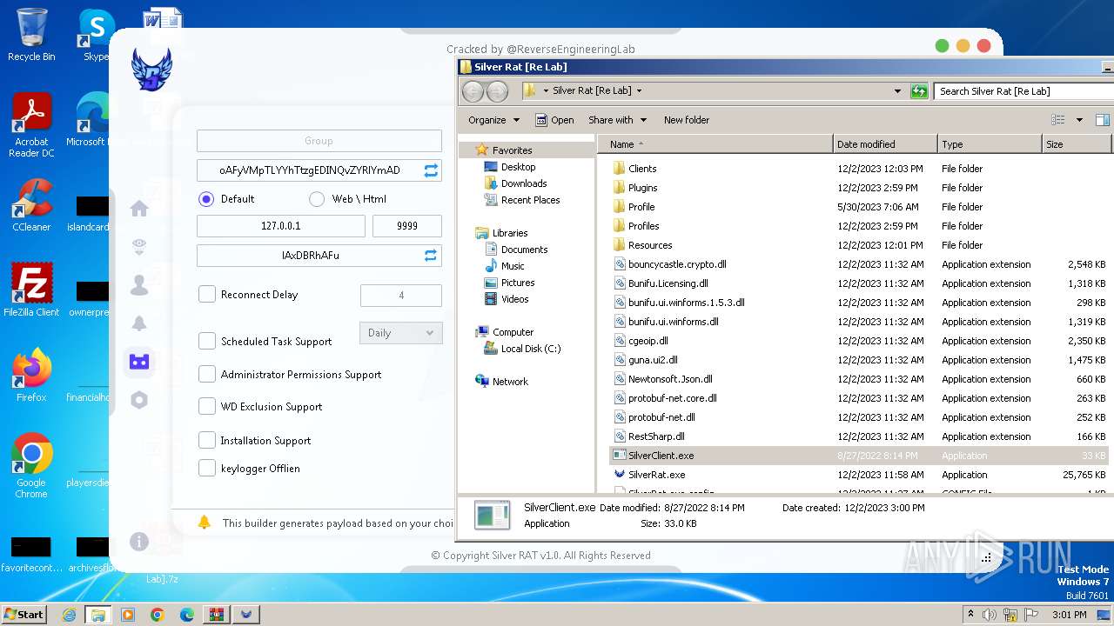Open Acrobat Reader DC desktop icon
The width and height of the screenshot is (1114, 626).
(31, 126)
